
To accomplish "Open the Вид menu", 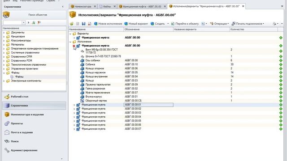I will point(15,1).
